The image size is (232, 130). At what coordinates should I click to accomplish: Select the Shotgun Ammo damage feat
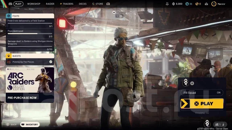click(x=30, y=45)
